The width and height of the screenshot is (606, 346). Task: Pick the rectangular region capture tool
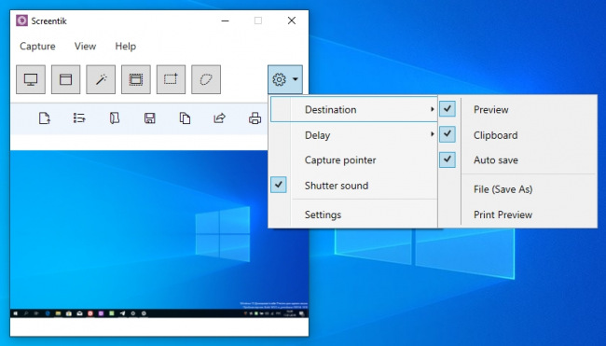(171, 79)
